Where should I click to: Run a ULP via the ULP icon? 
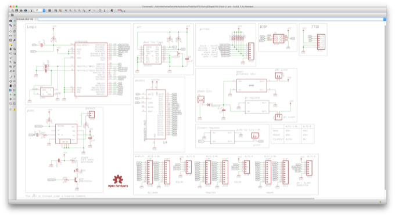[60, 10]
